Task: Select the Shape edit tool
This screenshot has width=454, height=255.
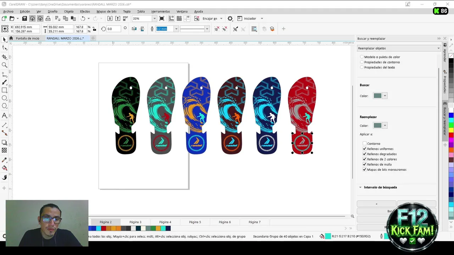Action: click(4, 48)
